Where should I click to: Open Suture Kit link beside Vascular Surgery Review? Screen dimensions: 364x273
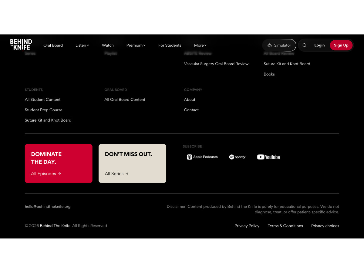coord(287,64)
